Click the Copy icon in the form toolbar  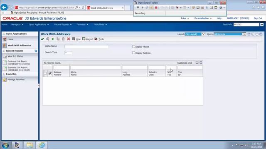58,39
